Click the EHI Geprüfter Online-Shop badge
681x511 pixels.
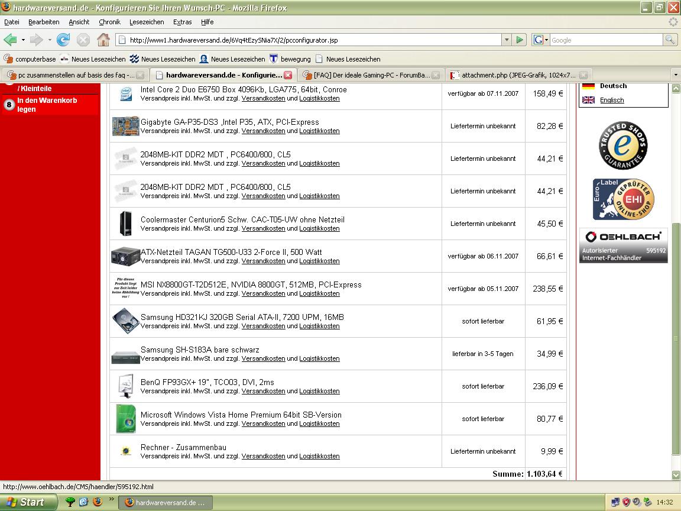click(x=623, y=199)
